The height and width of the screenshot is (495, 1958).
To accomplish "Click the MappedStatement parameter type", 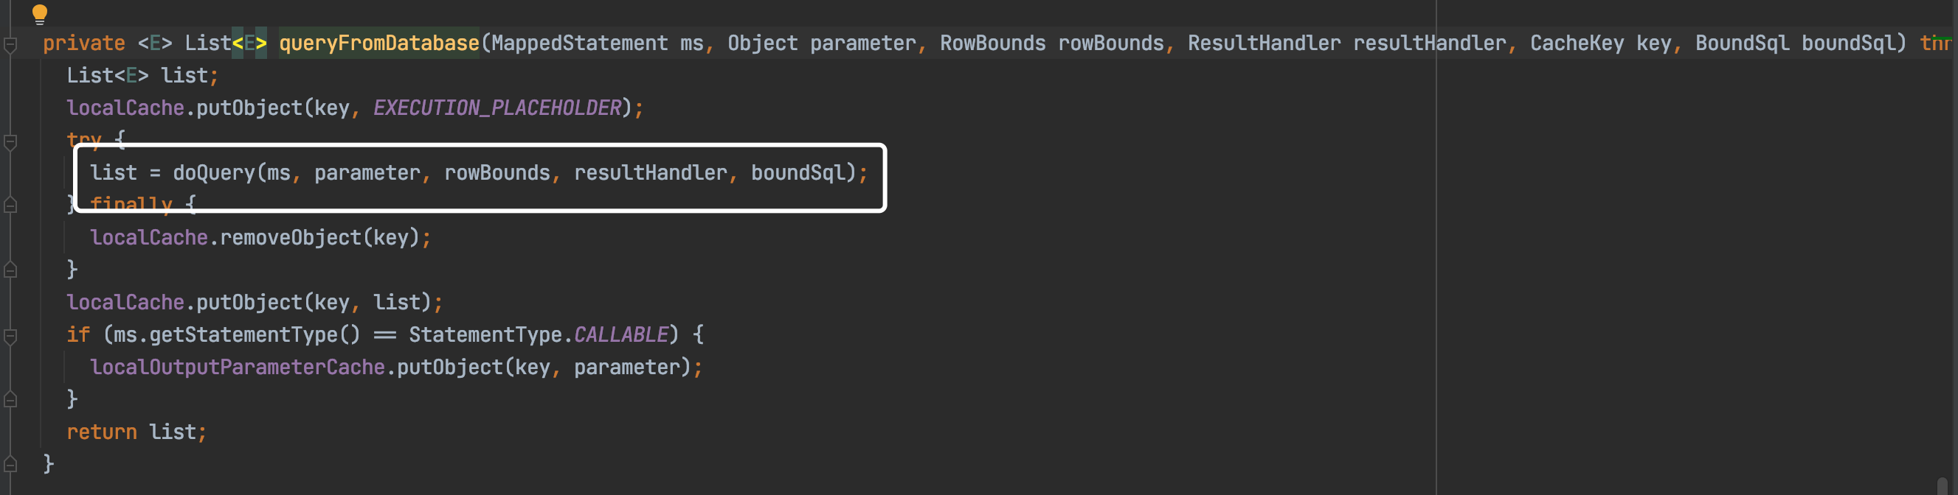I will coord(580,43).
